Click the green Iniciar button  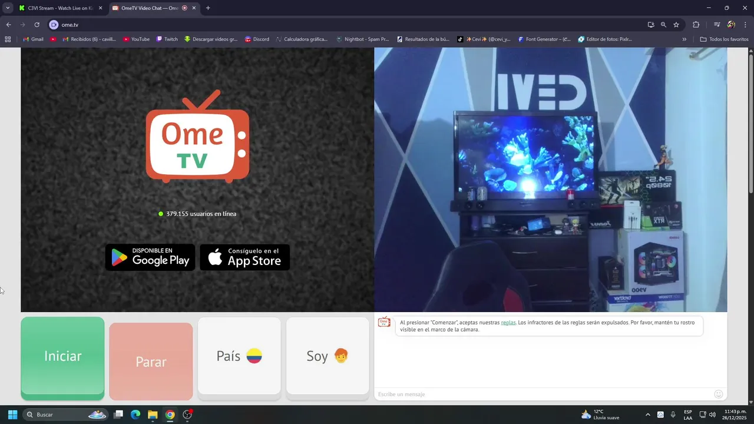click(x=62, y=357)
